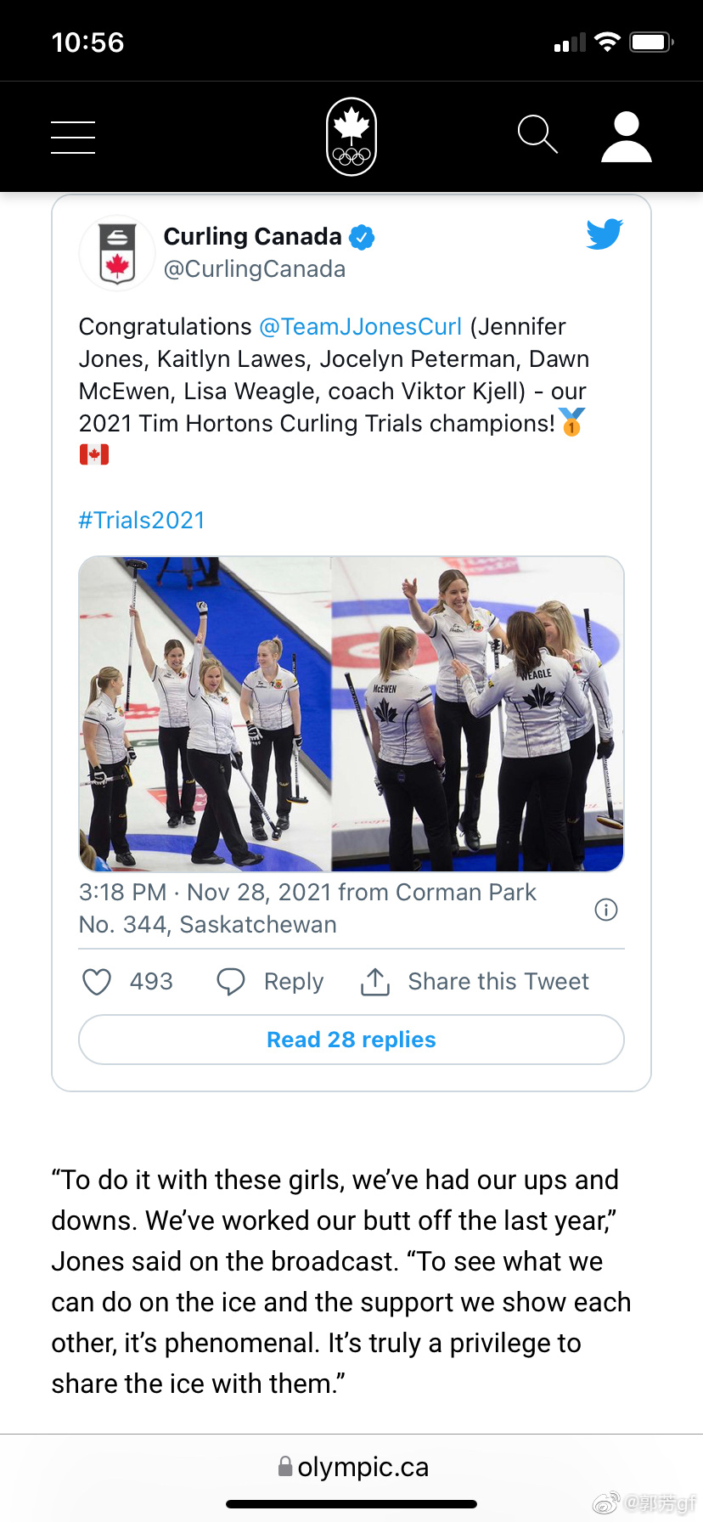Open the search magnifier icon

pos(537,134)
